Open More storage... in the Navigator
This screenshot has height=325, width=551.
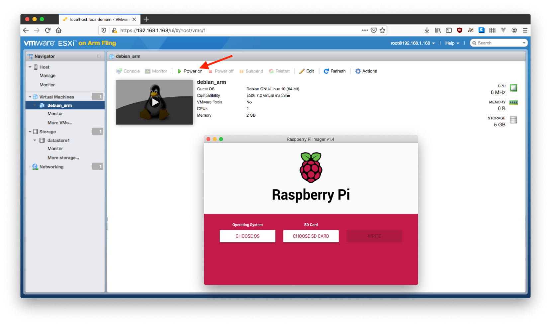[63, 158]
